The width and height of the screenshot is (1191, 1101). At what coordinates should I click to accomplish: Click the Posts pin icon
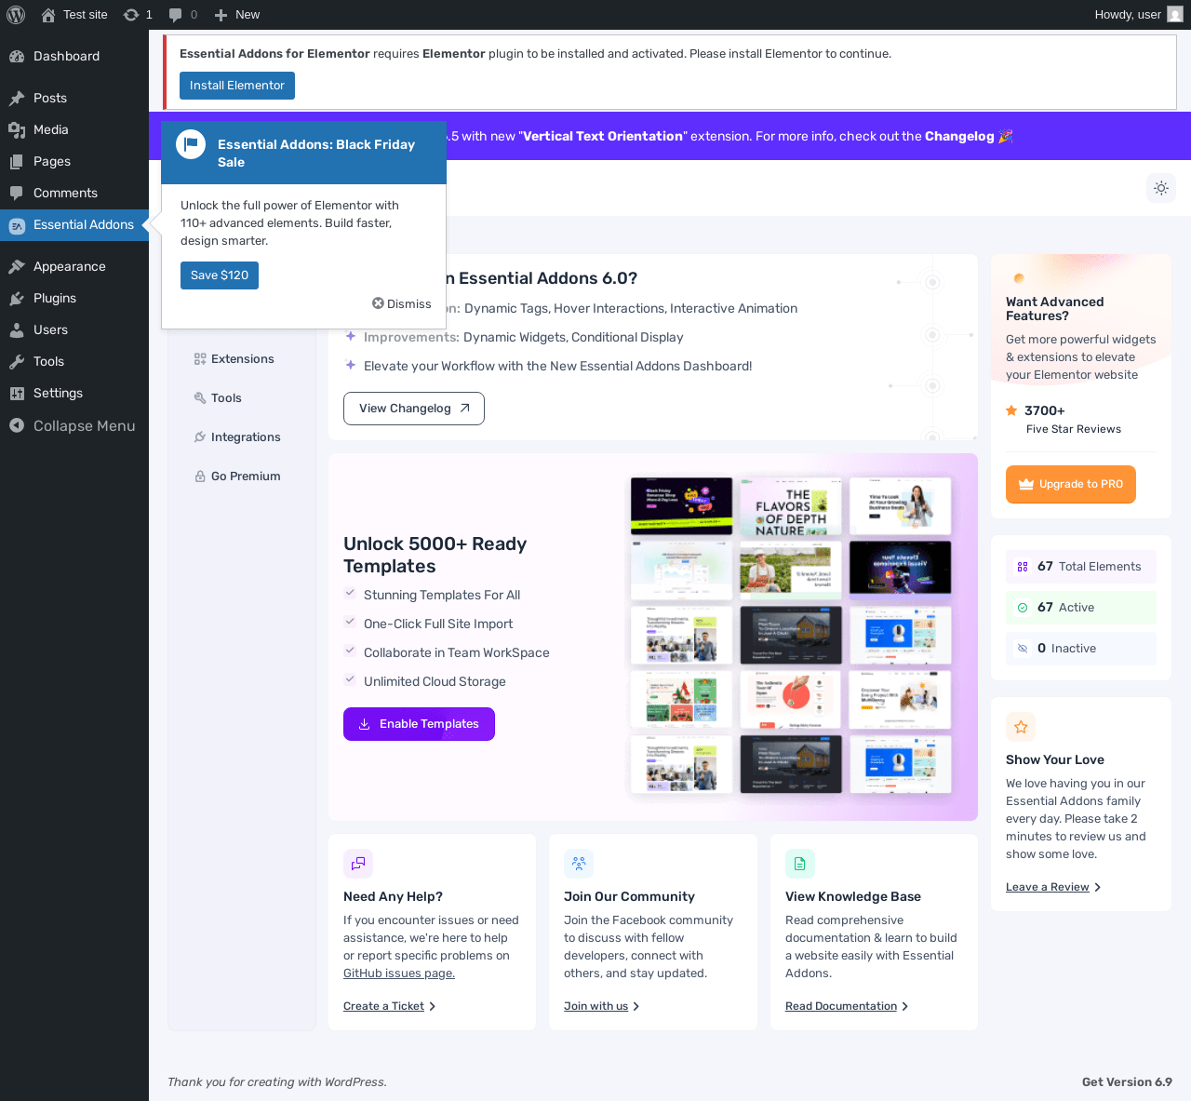(x=17, y=98)
